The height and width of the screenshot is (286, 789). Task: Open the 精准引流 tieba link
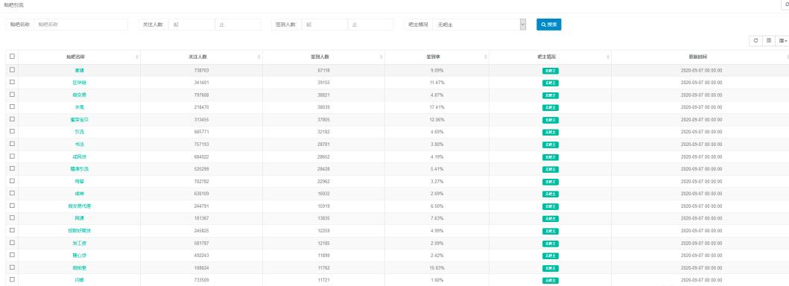click(80, 169)
